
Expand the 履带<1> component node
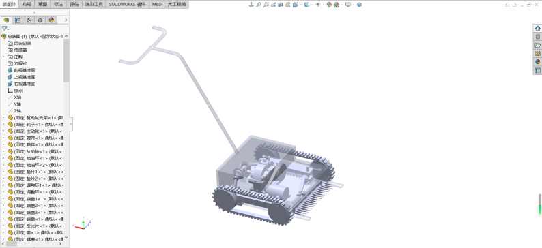click(x=3, y=138)
